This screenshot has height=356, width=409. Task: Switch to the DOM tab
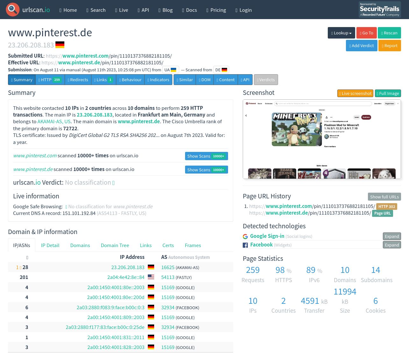(204, 80)
